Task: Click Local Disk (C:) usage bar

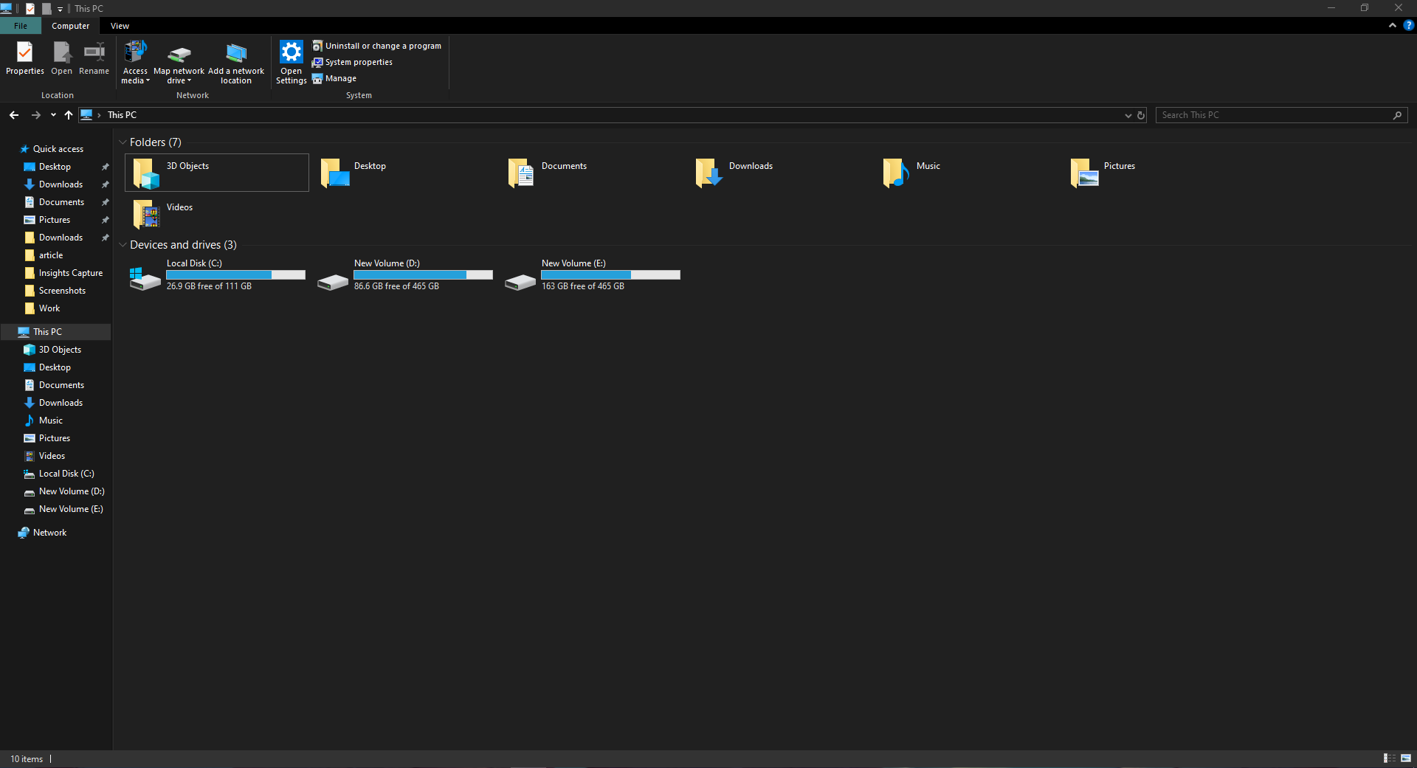Action: pos(235,274)
